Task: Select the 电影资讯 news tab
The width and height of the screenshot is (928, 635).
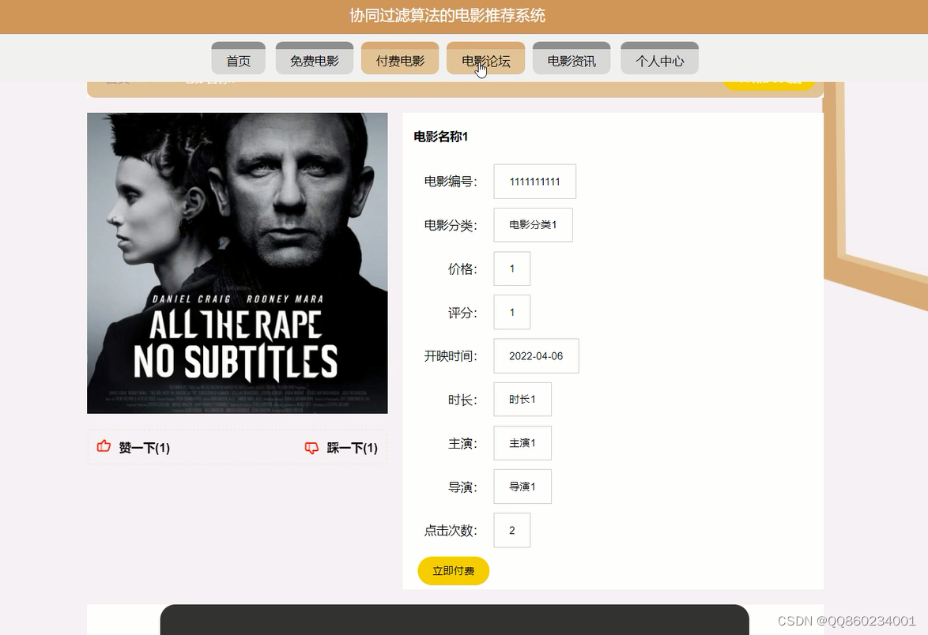Action: click(572, 58)
